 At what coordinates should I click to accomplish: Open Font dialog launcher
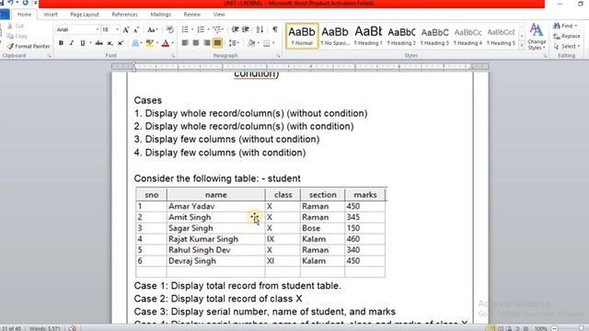point(173,55)
